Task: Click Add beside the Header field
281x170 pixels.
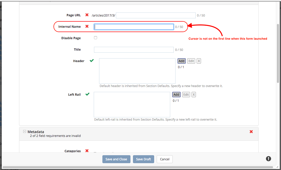Action: pyautogui.click(x=181, y=61)
